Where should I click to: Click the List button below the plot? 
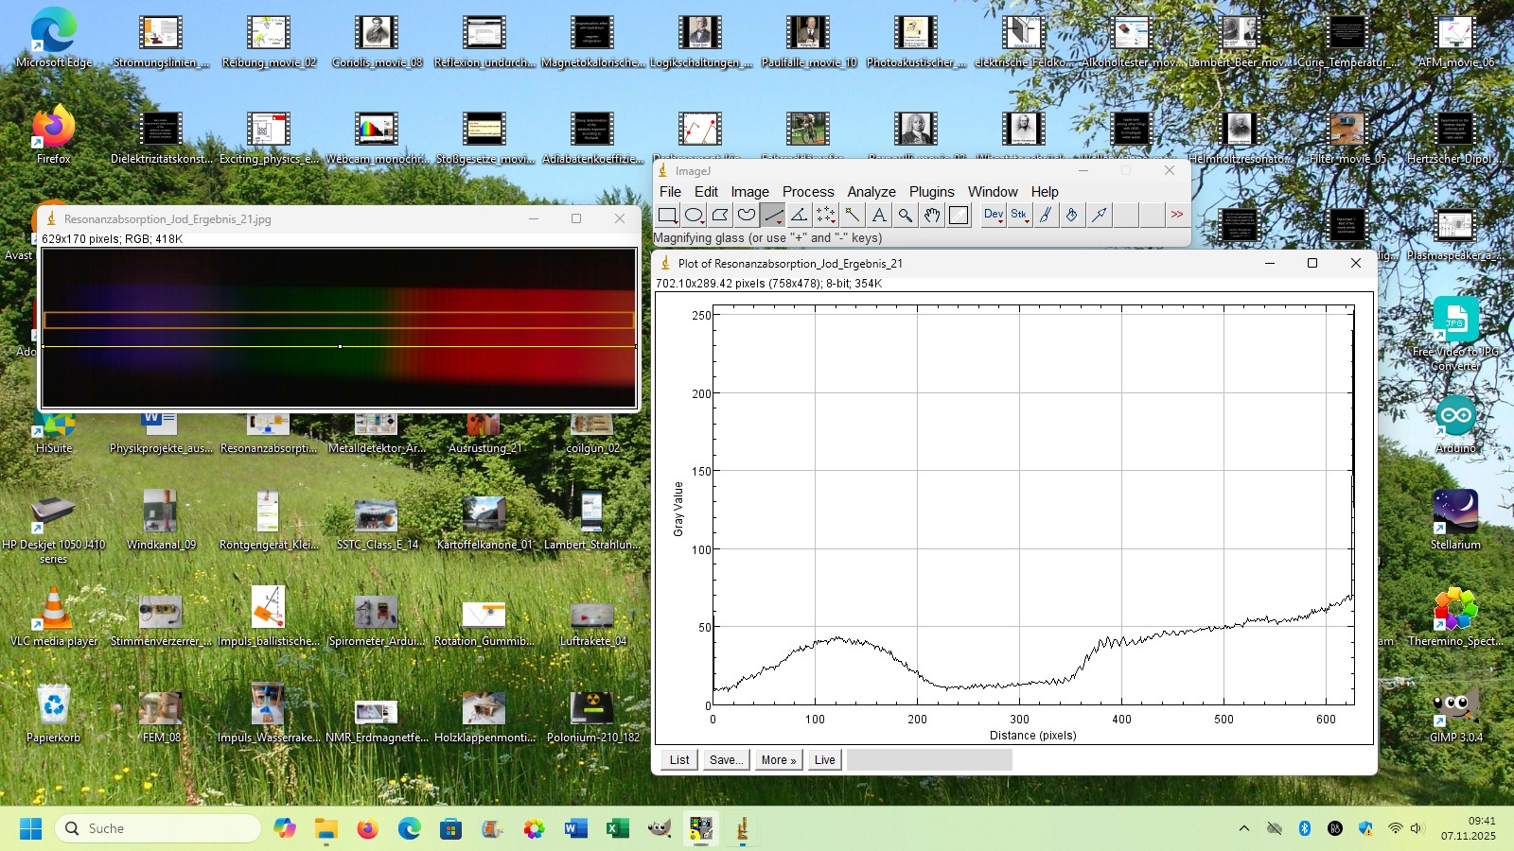tap(679, 760)
